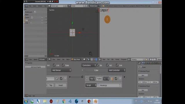The height and width of the screenshot is (104, 185).
Task: Open the Object Mode dropdown
Action: coord(77,60)
